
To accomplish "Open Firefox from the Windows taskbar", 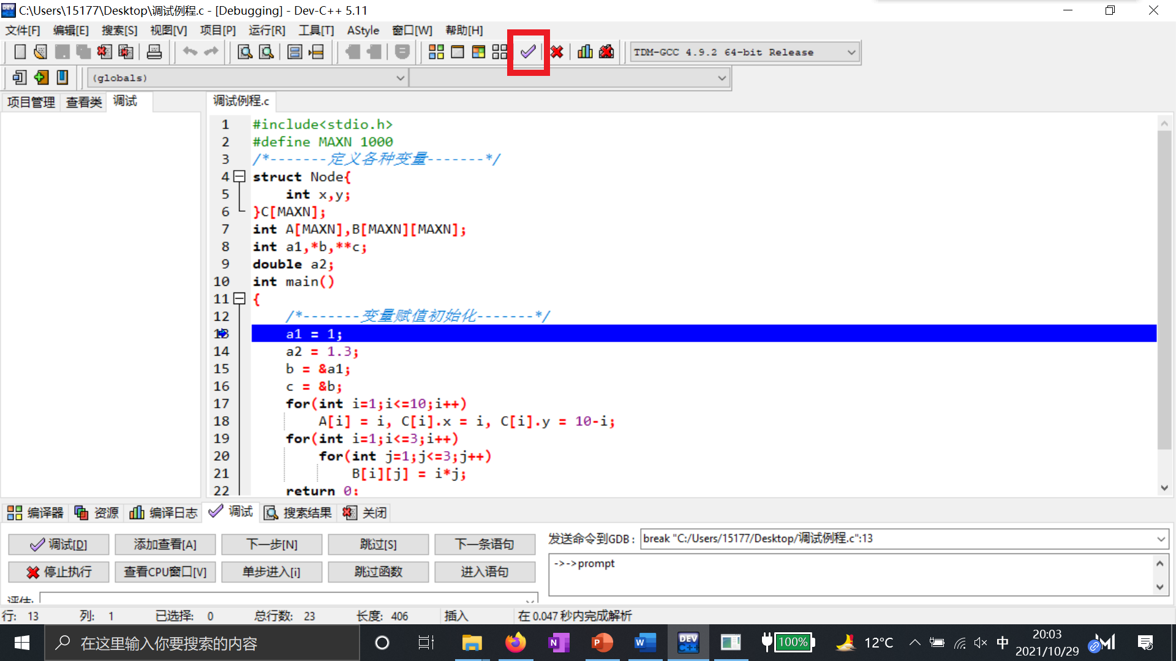I will tap(515, 643).
